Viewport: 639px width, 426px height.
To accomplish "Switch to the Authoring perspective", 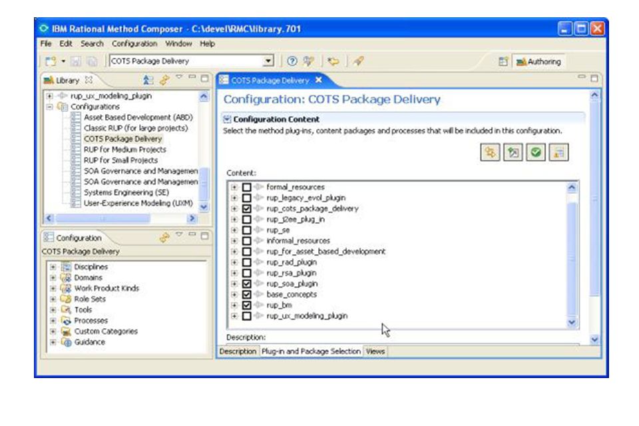I will (x=538, y=61).
